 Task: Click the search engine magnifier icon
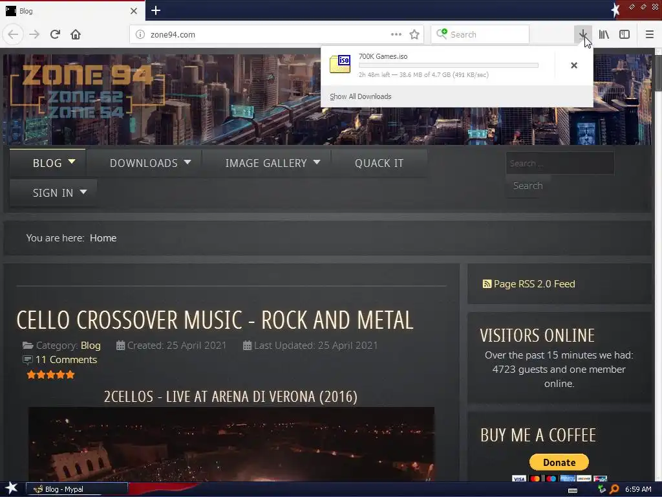[442, 34]
